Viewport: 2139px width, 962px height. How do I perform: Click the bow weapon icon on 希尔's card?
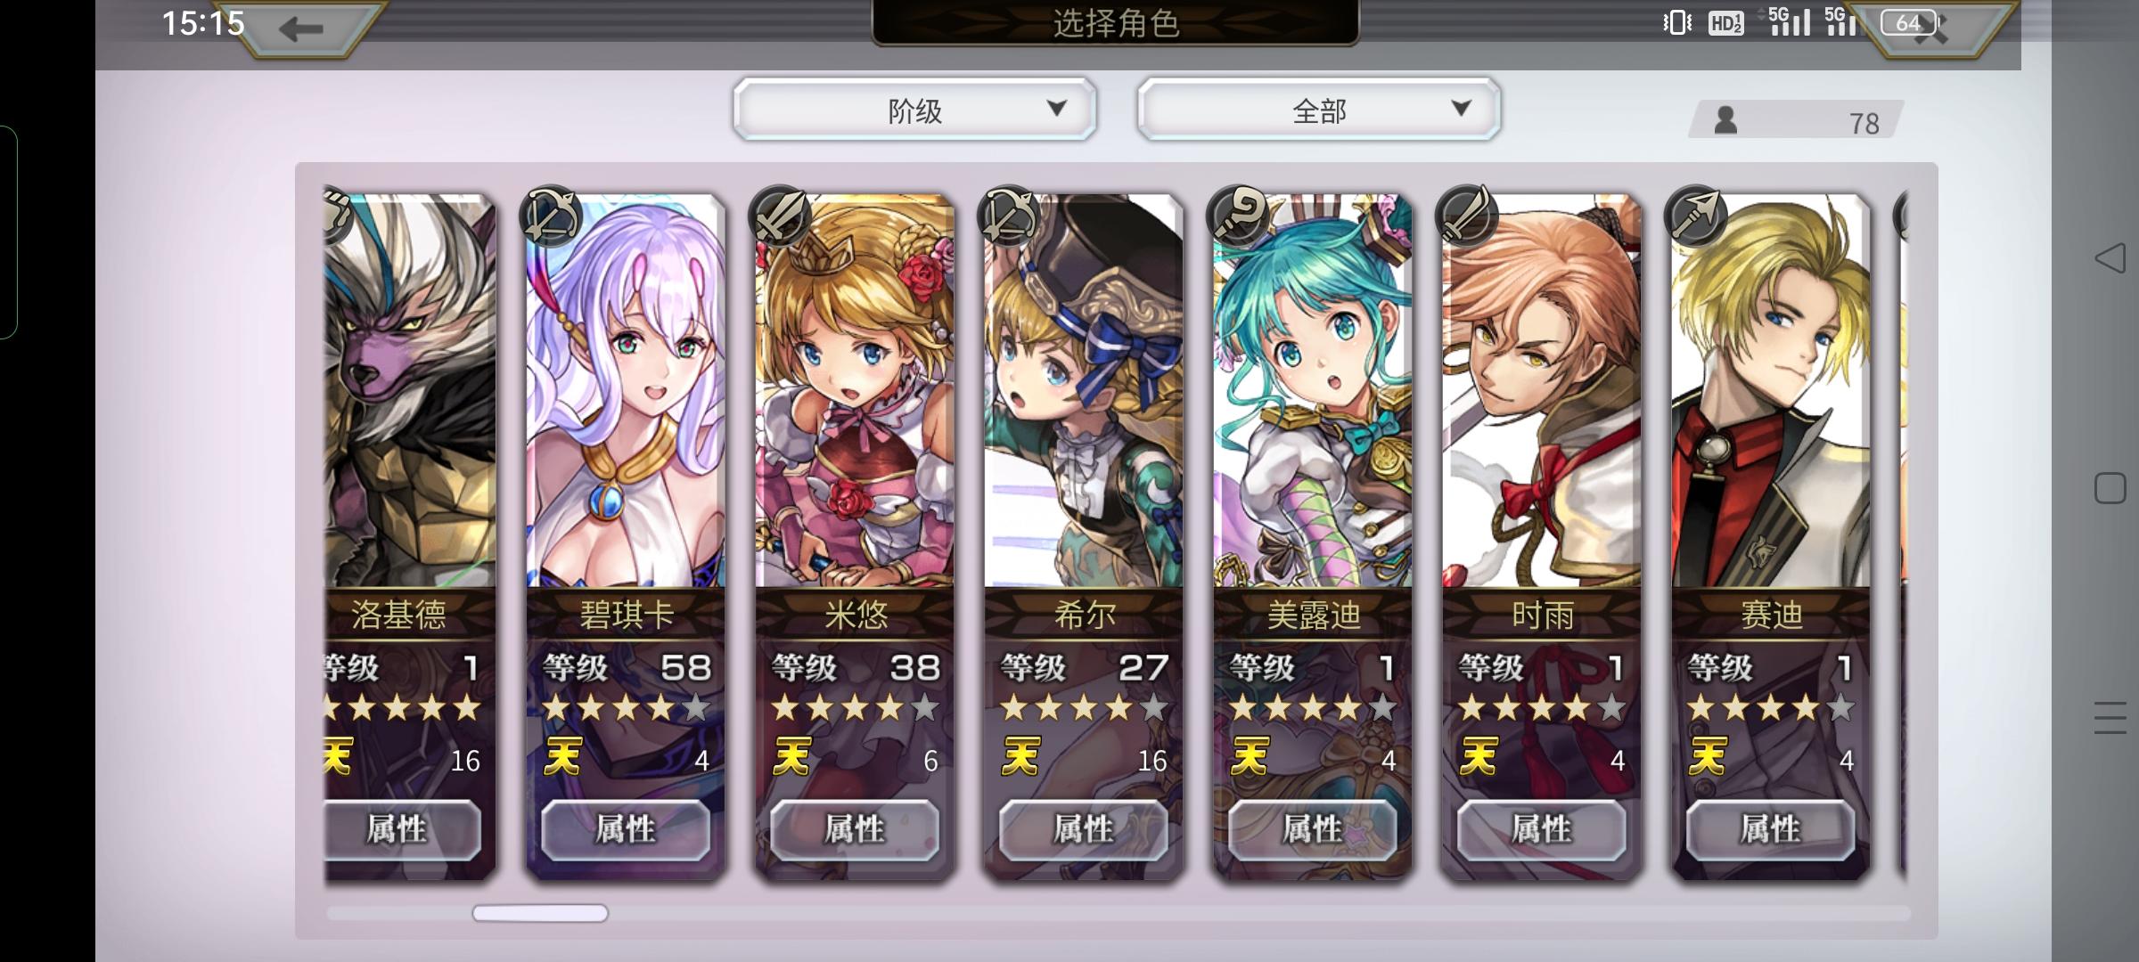pyautogui.click(x=1008, y=216)
